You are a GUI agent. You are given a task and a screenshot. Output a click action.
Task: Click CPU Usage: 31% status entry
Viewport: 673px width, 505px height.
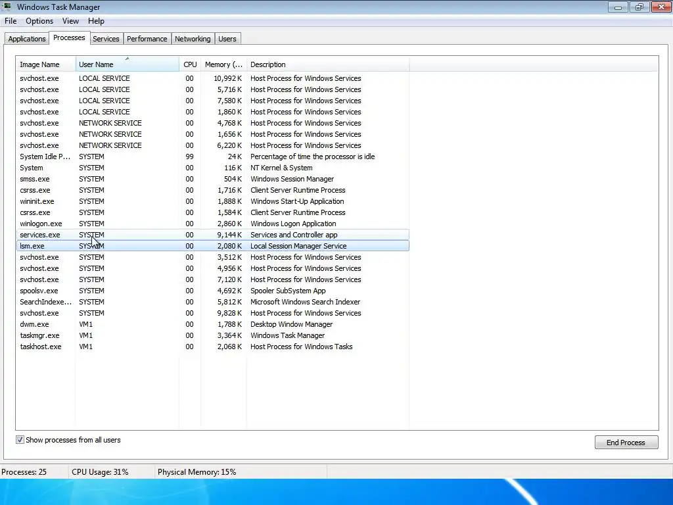[x=100, y=472]
